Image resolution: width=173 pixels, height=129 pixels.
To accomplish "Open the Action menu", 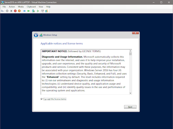I will (12, 7).
